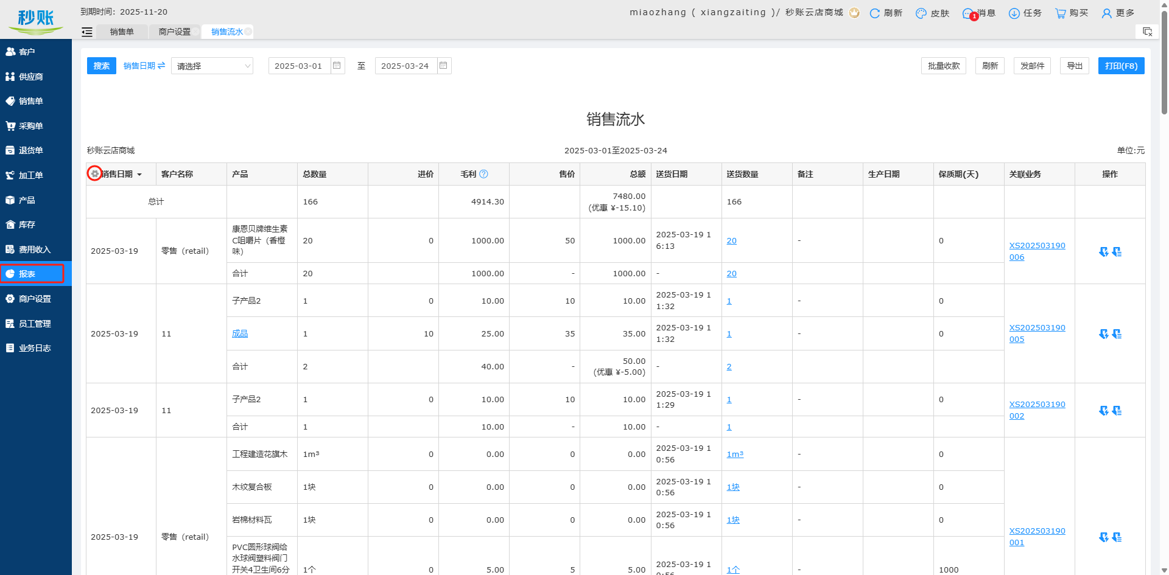The height and width of the screenshot is (575, 1169).
Task: Click the quick-collect icon for XS202503190002
Action: (x=1103, y=411)
